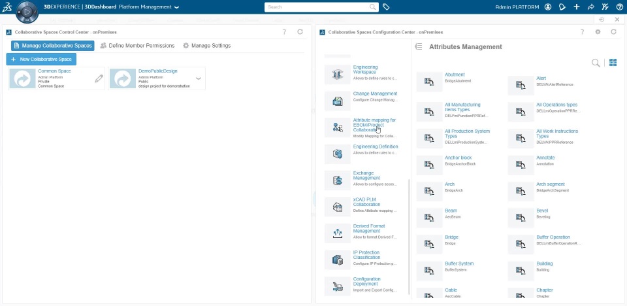627x306 pixels.
Task: Click the Exchange Management icon
Action: [x=338, y=180]
